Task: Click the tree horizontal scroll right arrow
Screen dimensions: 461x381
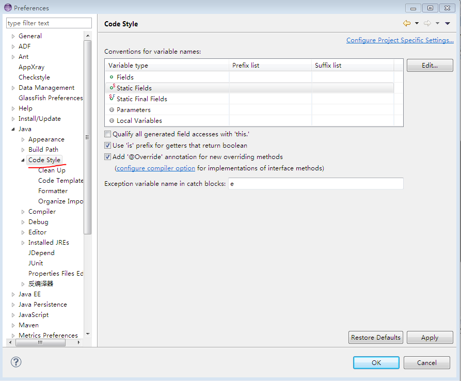Action: tap(78, 342)
